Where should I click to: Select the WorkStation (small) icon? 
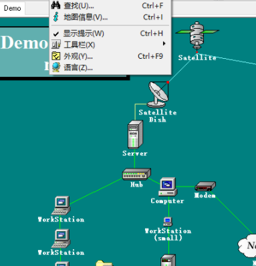(168, 221)
